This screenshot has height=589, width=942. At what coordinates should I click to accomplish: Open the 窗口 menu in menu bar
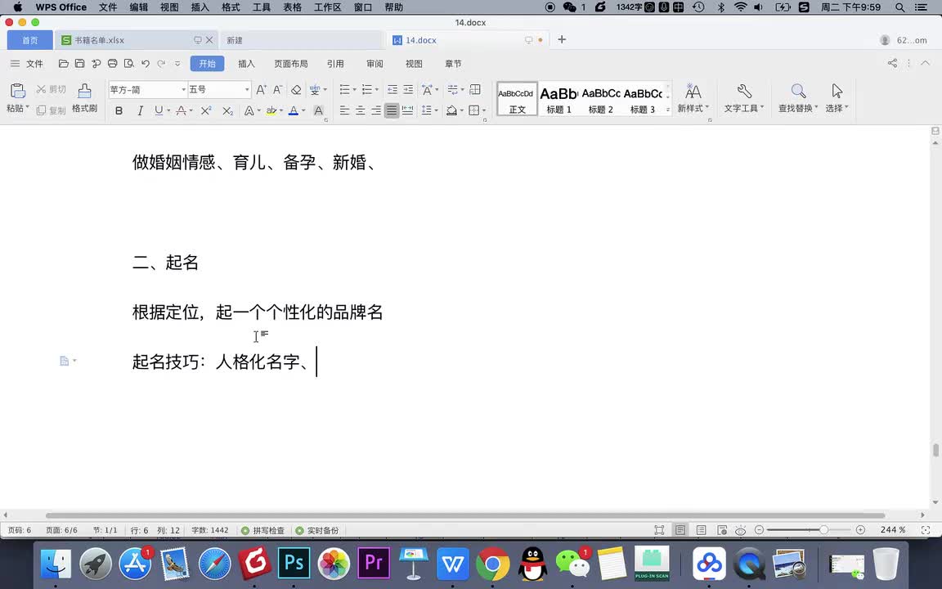click(363, 7)
